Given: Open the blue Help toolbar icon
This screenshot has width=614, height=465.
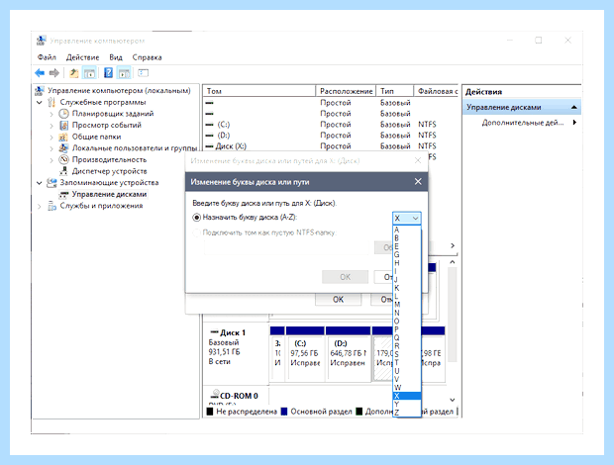Looking at the screenshot, I should coord(109,73).
